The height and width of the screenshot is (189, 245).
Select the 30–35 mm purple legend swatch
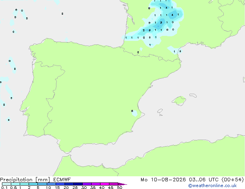pyautogui.click(x=87, y=184)
